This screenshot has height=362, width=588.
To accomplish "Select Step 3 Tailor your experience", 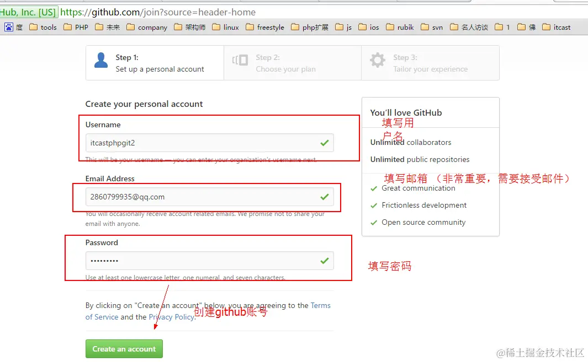I will tap(430, 63).
